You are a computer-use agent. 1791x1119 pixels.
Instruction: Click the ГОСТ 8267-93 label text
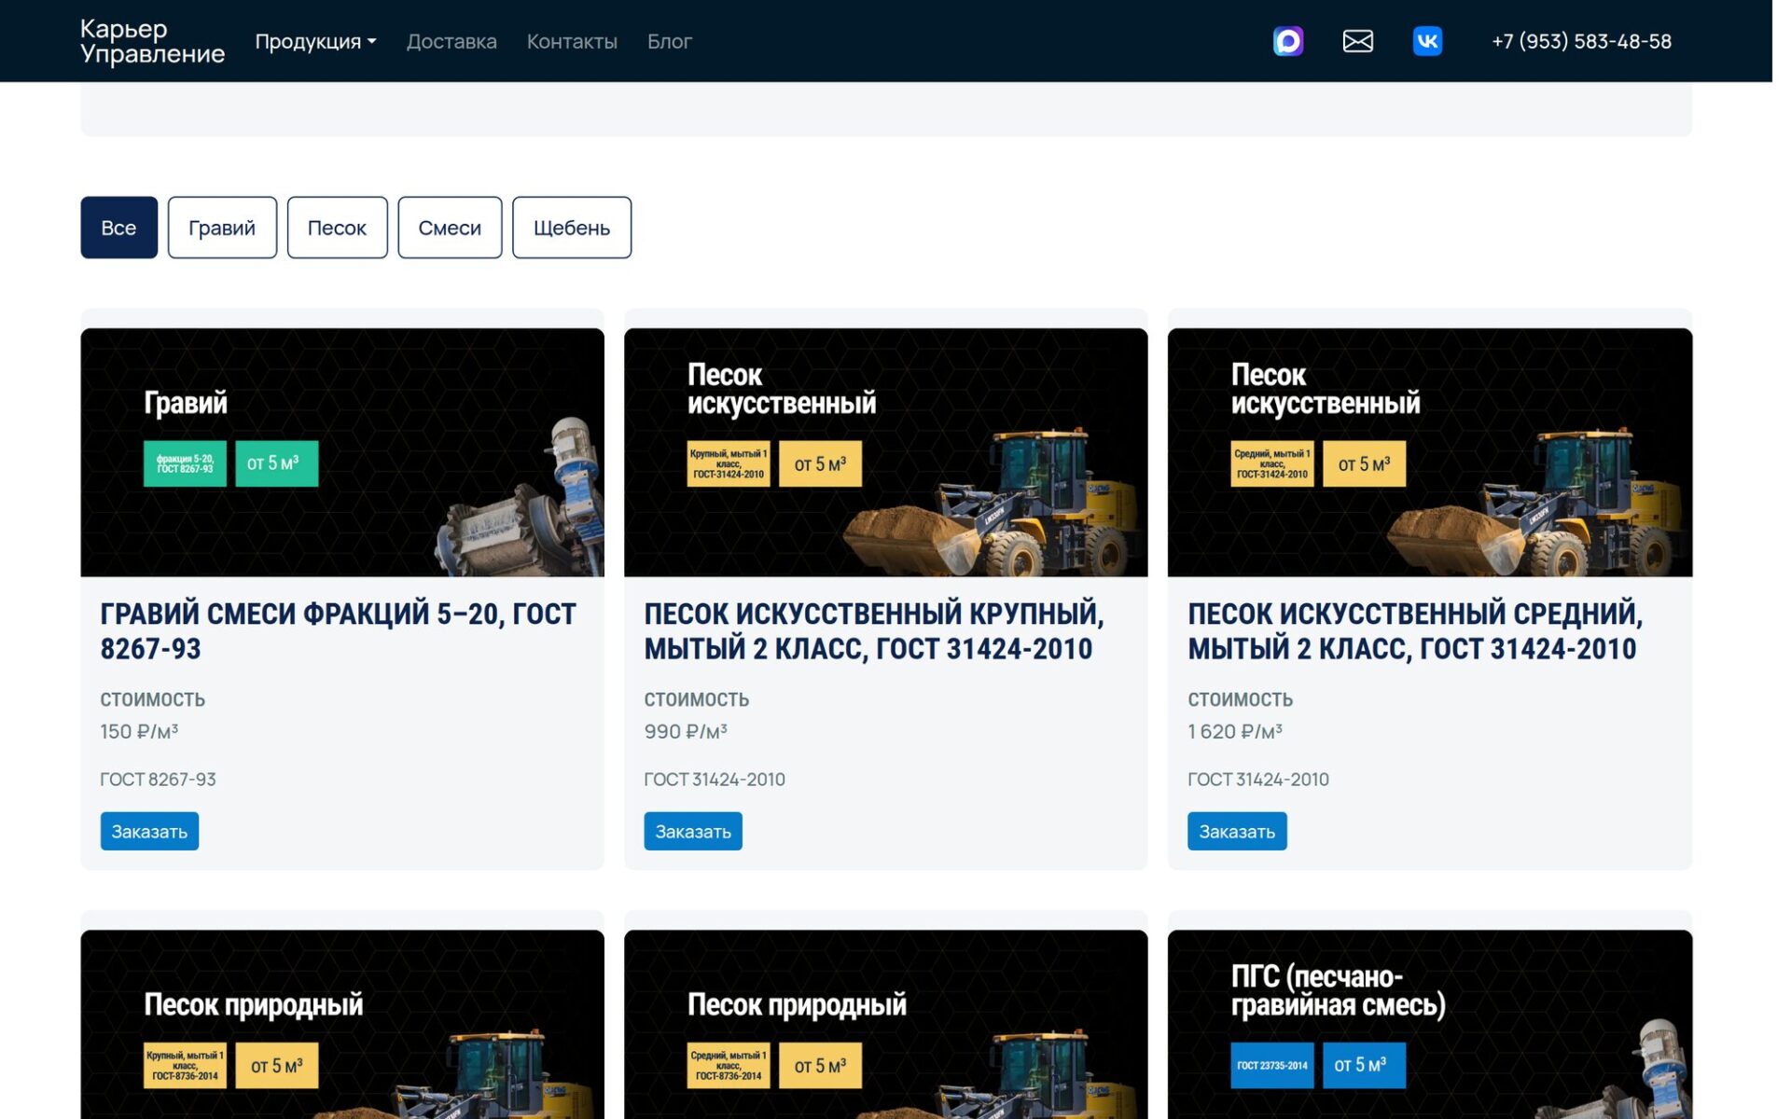[x=159, y=780]
